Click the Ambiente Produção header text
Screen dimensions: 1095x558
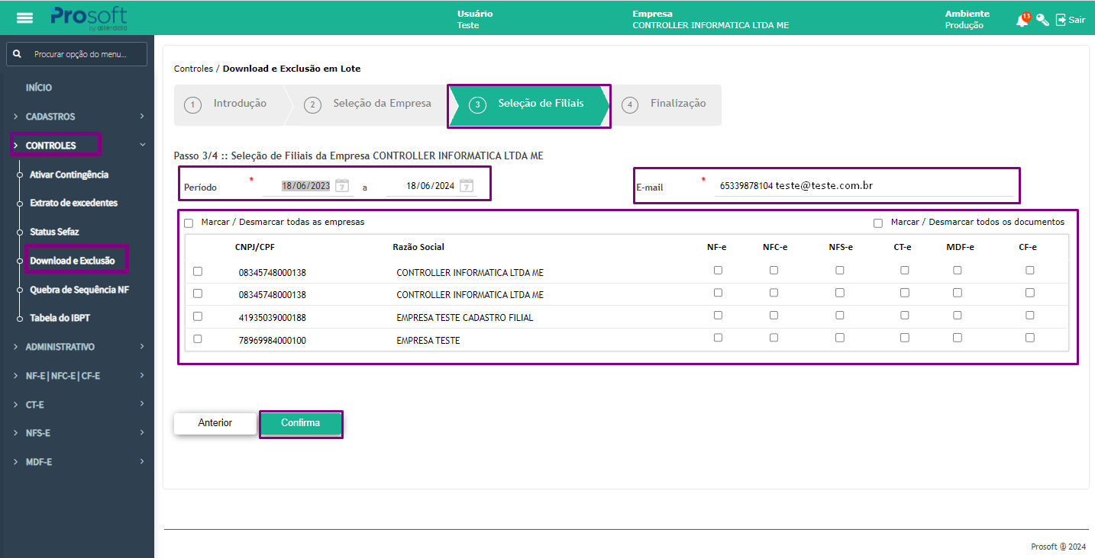[x=967, y=20]
